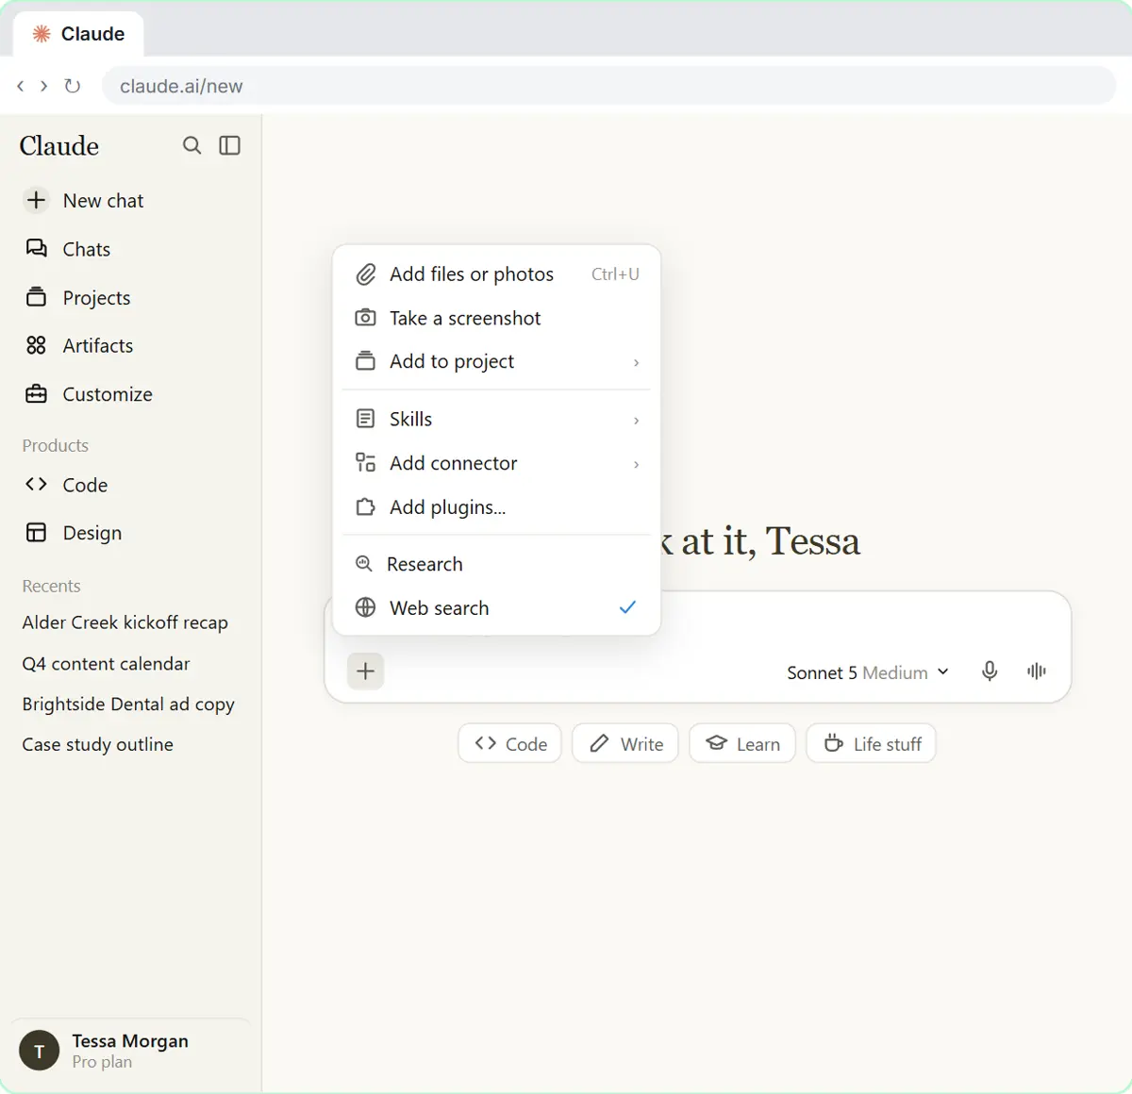Click the Claude starburst icon in browser tab
Image resolution: width=1132 pixels, height=1094 pixels.
tap(42, 34)
